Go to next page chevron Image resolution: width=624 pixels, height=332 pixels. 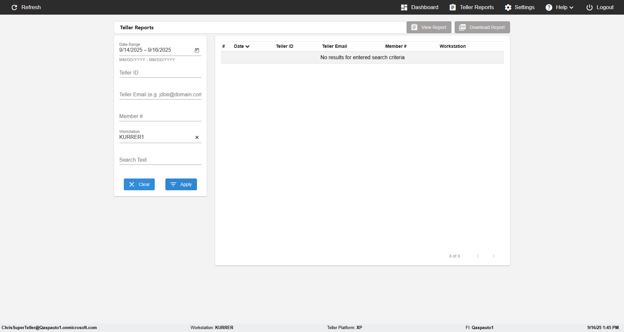[x=494, y=256]
